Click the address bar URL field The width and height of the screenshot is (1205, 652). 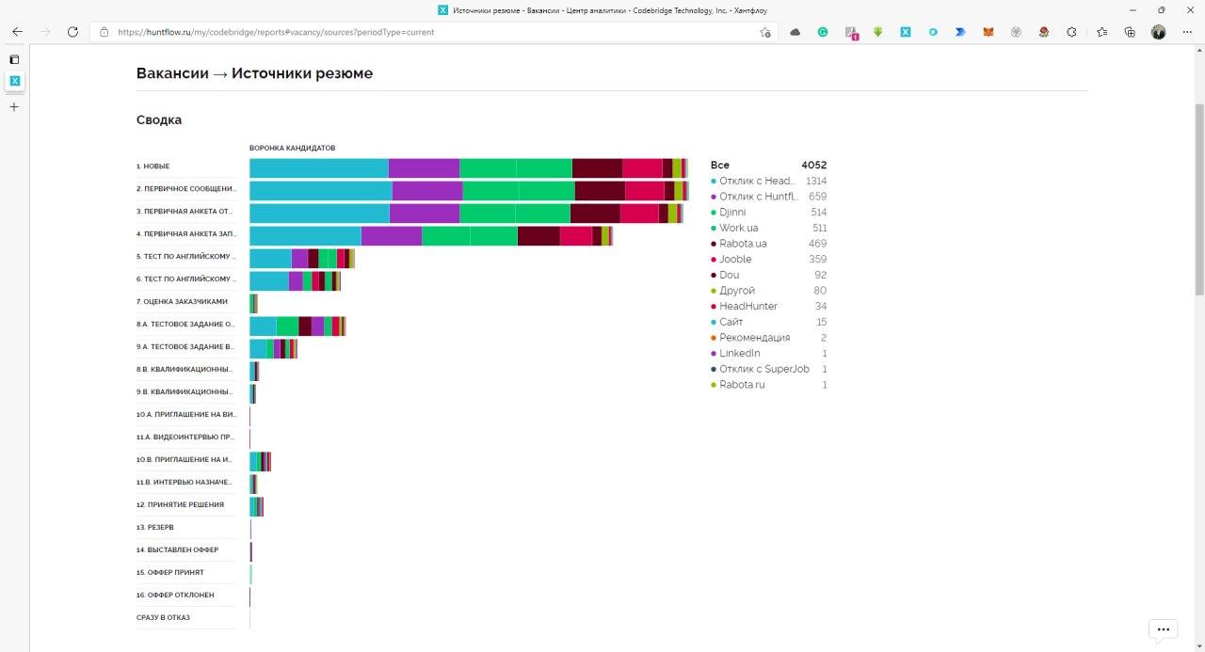[x=424, y=32]
